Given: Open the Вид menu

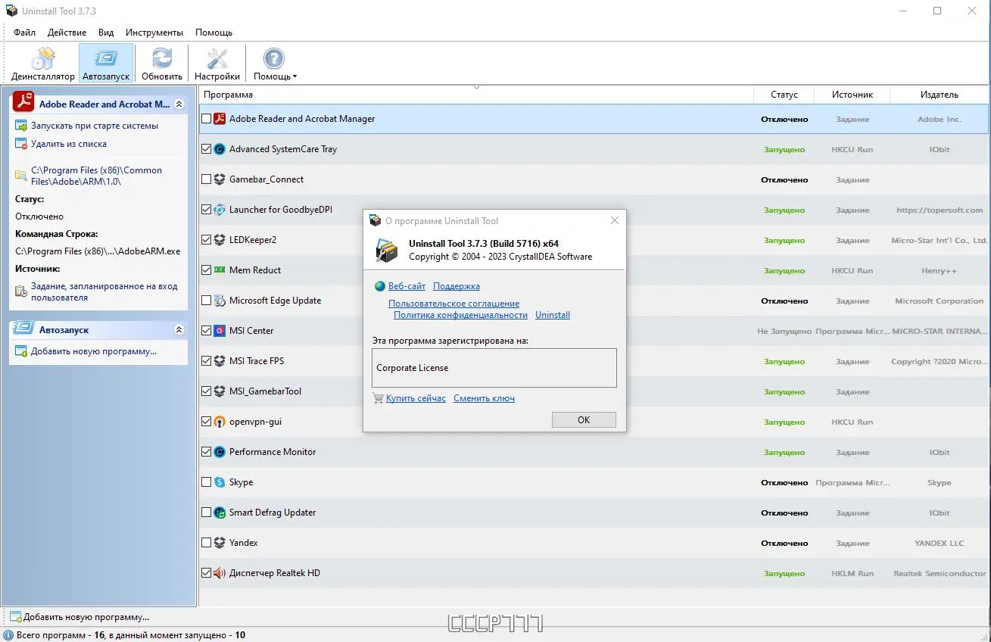Looking at the screenshot, I should [105, 32].
